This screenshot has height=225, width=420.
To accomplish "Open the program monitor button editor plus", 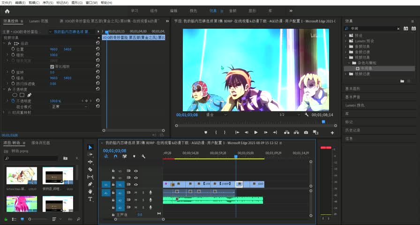I will pos(332,133).
